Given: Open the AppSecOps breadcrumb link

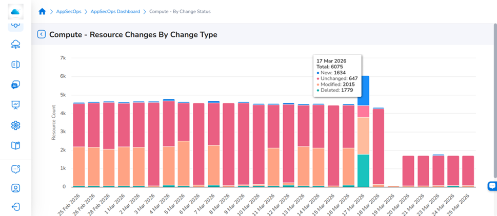Looking at the screenshot, I should 69,11.
